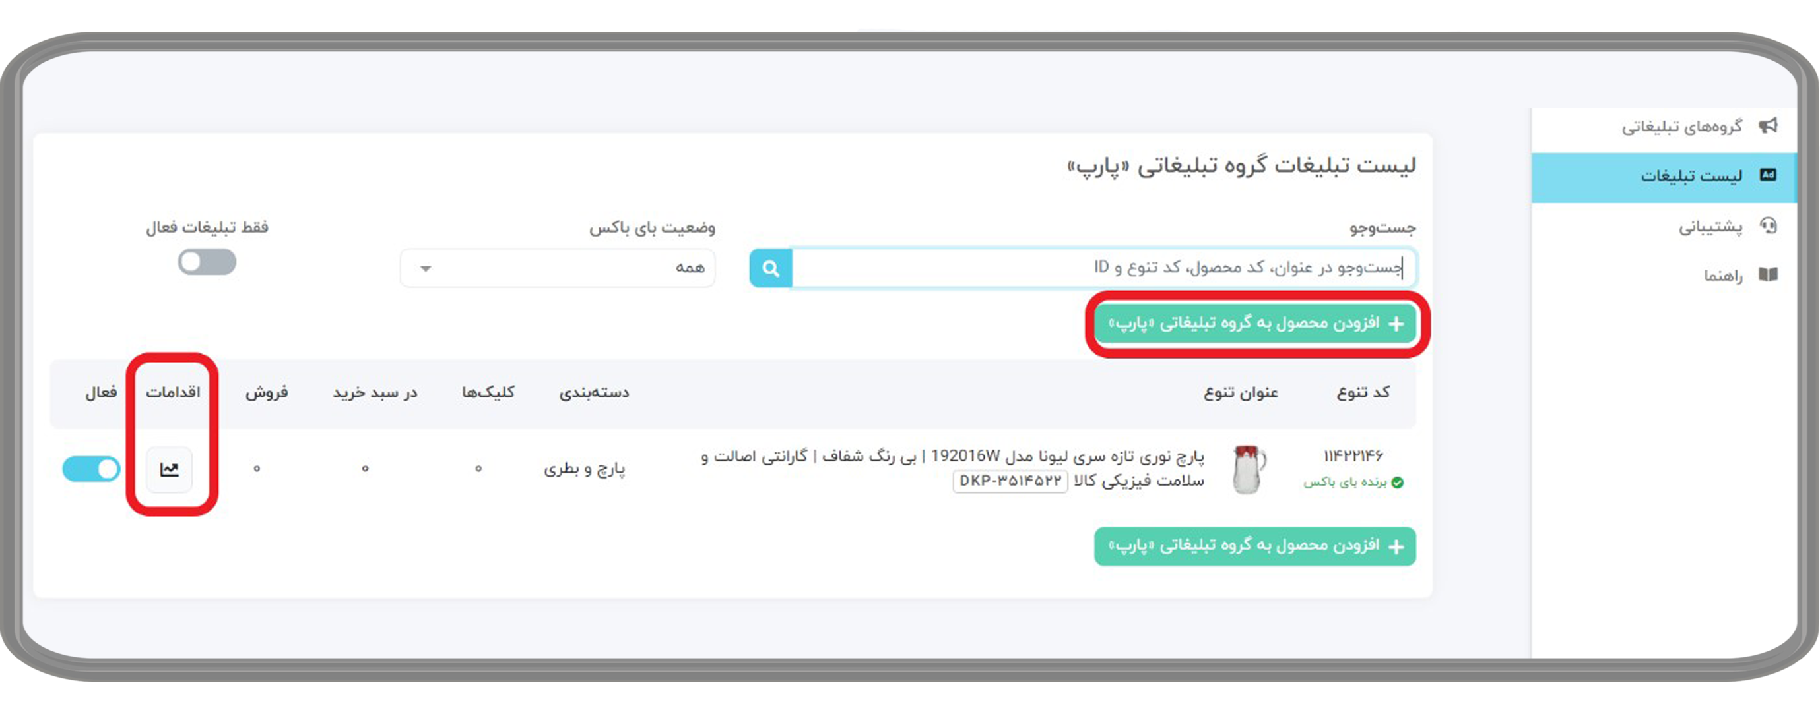
Task: Click the headset icon for پشتیبانی
Action: pos(1768,225)
